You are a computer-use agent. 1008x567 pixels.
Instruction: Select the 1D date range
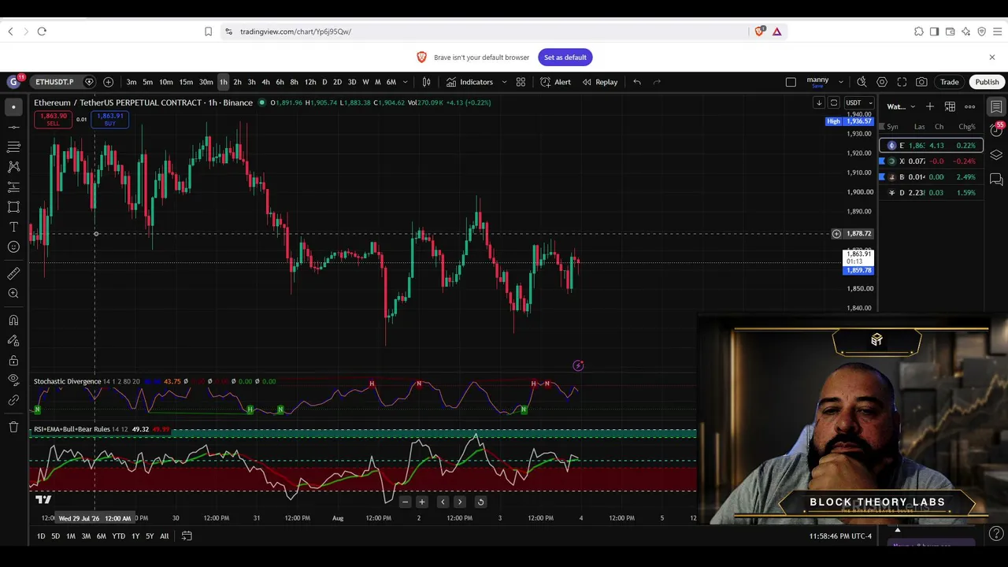41,536
